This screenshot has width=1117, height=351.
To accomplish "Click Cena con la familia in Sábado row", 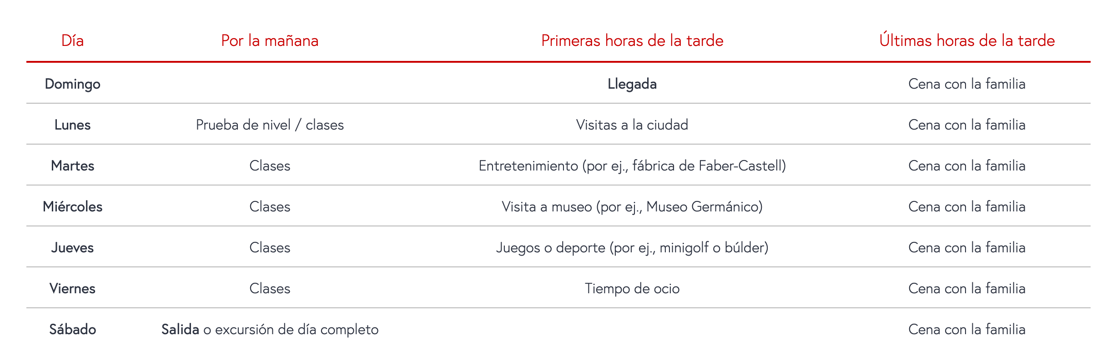I will coord(967,330).
